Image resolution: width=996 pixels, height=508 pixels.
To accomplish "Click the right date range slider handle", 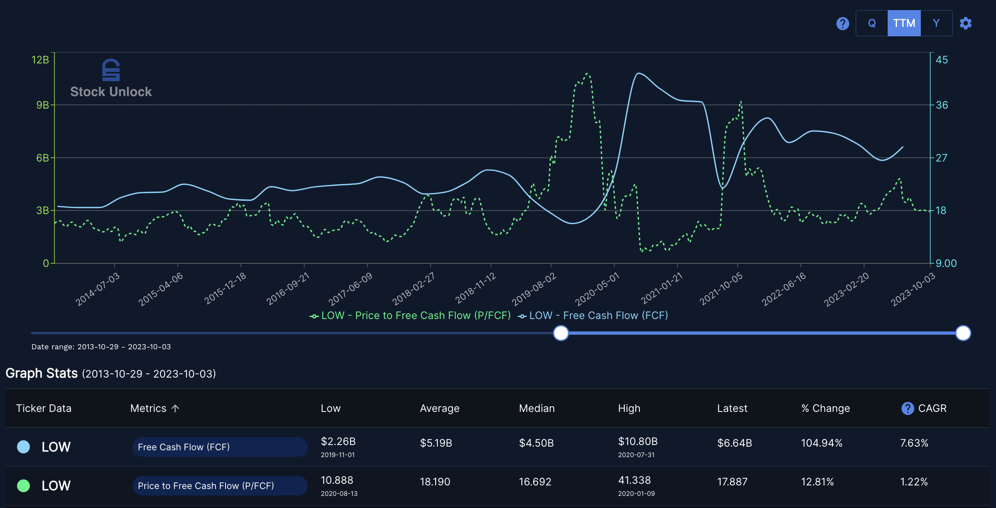I will pos(963,333).
